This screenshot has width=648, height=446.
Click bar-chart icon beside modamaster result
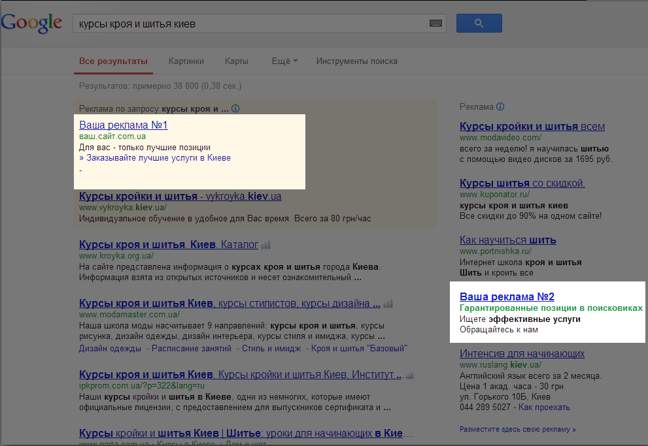pyautogui.click(x=388, y=304)
